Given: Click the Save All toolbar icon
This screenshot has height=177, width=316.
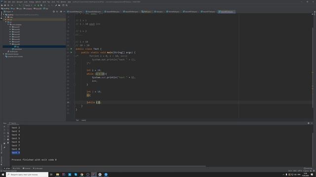Looking at the screenshot, I should [5, 5].
